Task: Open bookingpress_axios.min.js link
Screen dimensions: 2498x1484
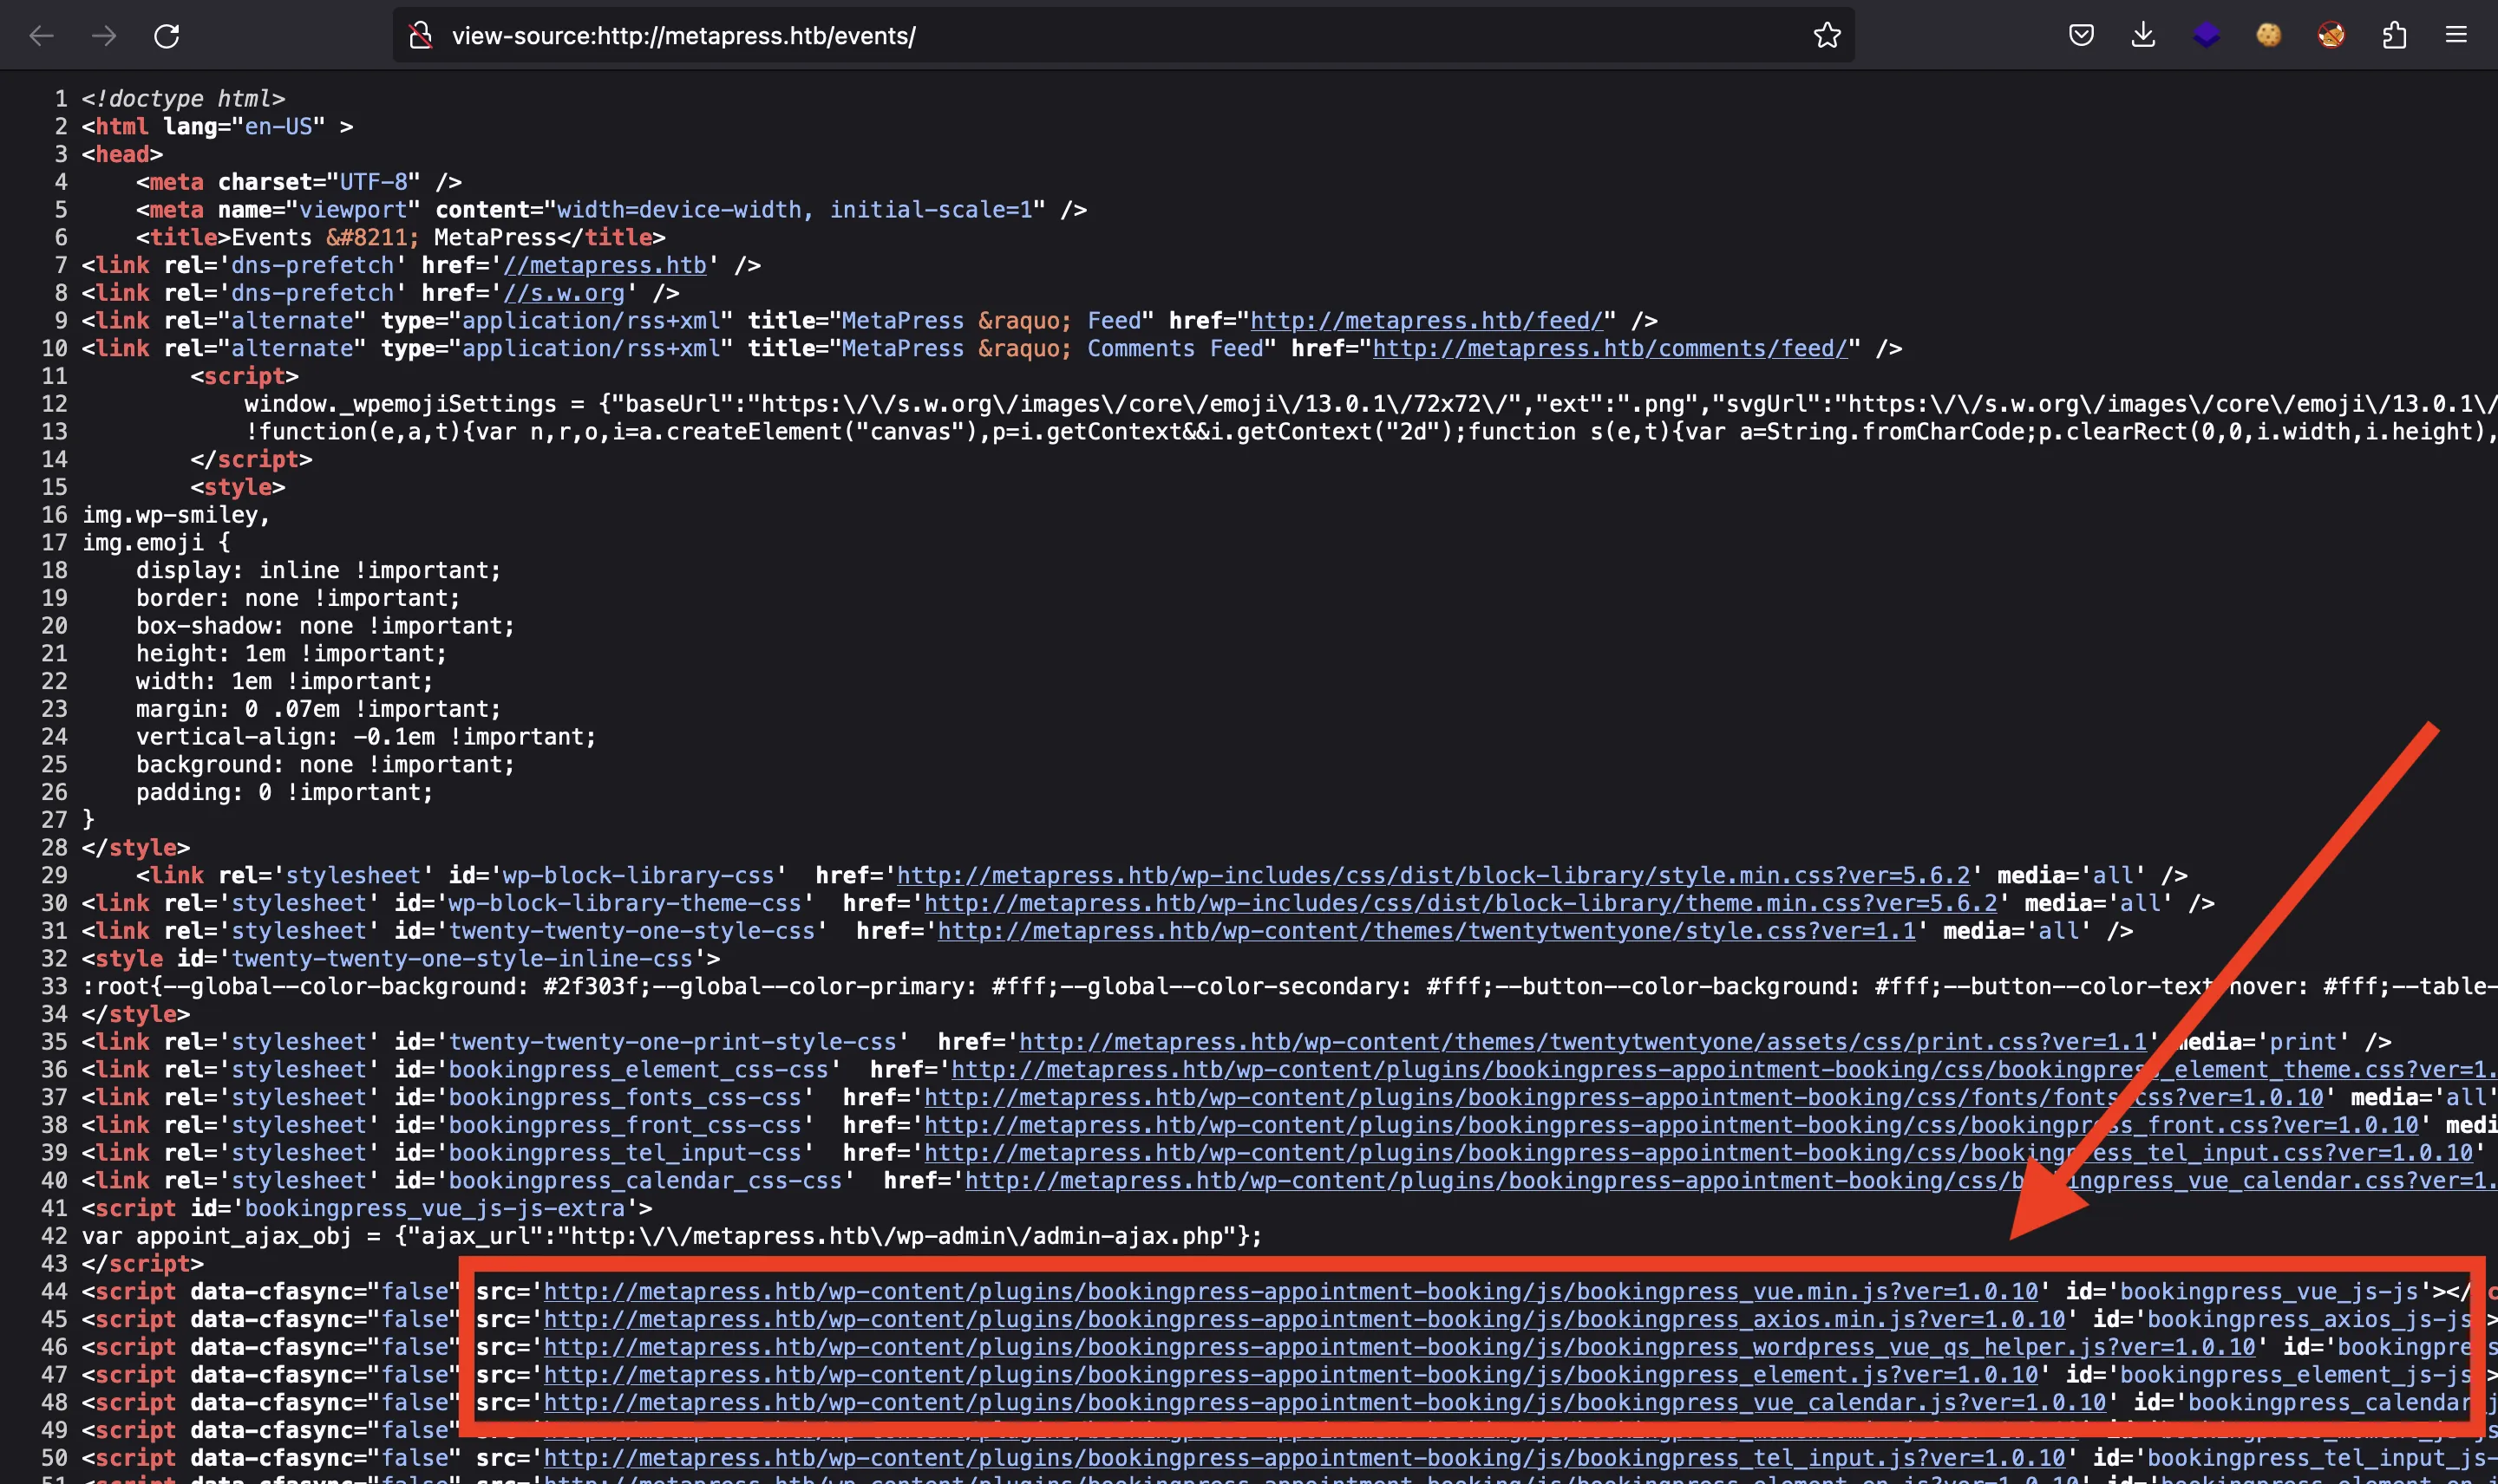Action: click(1304, 1320)
